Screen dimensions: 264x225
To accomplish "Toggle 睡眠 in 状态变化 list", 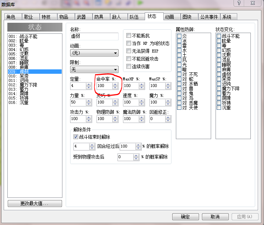I will point(219,65).
